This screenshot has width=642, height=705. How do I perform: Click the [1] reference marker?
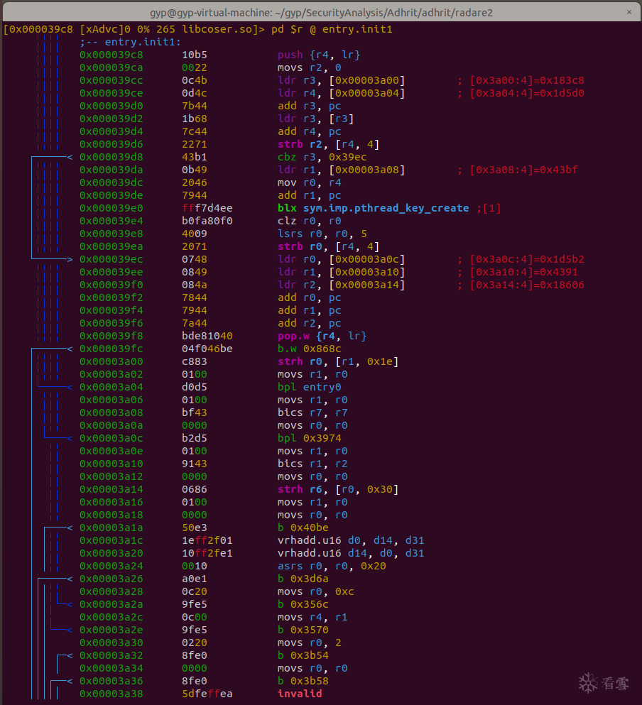coord(493,208)
